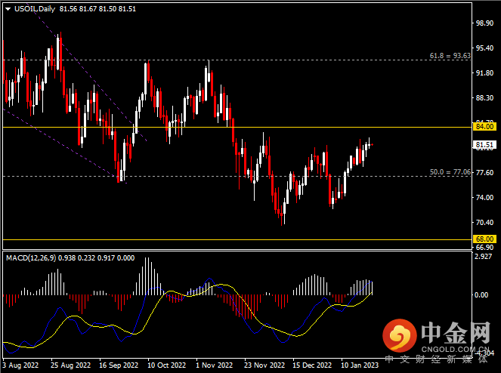Image resolution: width=501 pixels, height=373 pixels.
Task: Click the 16 Sep 2022 date label
Action: point(119,365)
